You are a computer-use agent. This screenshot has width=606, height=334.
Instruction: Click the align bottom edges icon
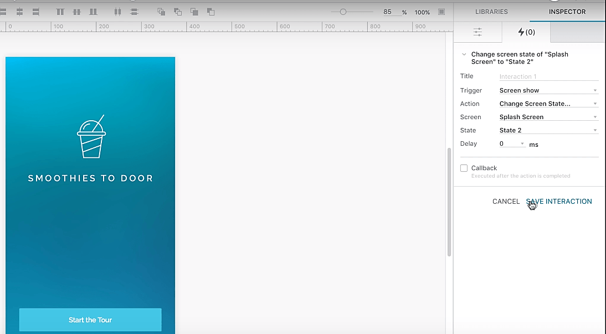point(93,12)
